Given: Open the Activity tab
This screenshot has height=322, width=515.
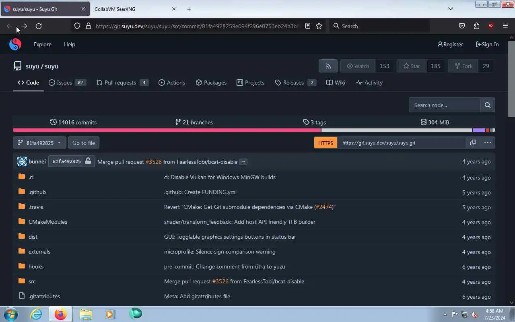Looking at the screenshot, I should (x=369, y=83).
